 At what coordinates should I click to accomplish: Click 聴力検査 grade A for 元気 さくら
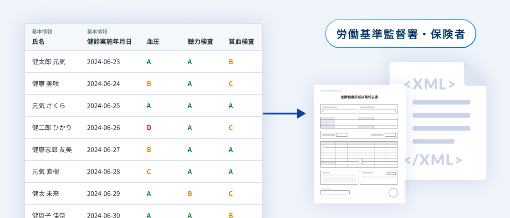click(x=189, y=106)
